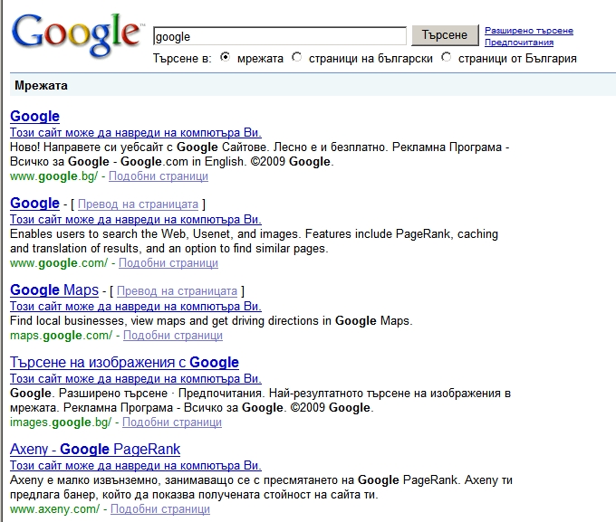
Task: Click 'Превод на страницата' beside Google Maps
Action: tap(178, 291)
